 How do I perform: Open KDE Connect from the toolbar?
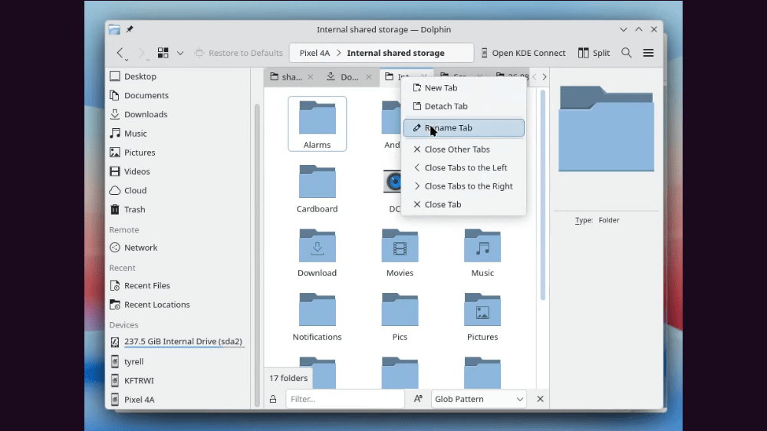523,53
